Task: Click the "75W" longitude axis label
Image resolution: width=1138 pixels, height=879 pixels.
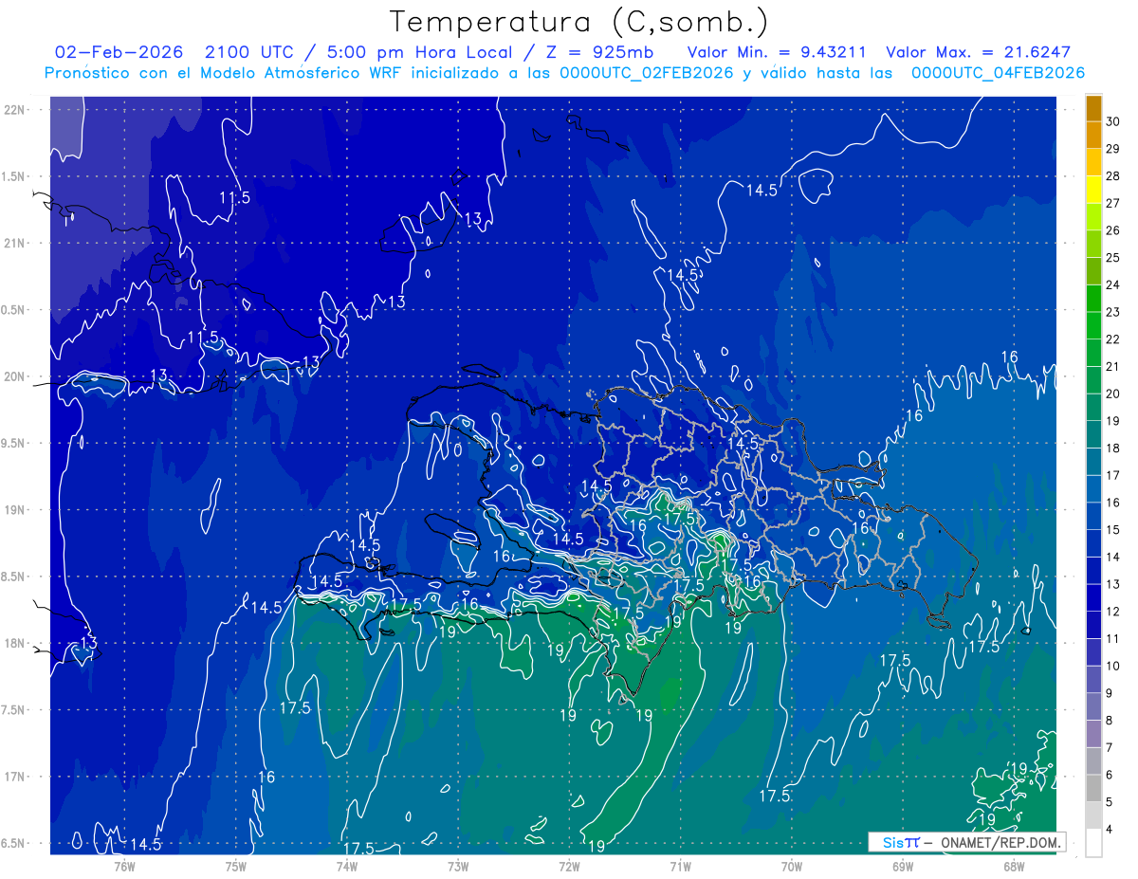Action: (x=236, y=865)
